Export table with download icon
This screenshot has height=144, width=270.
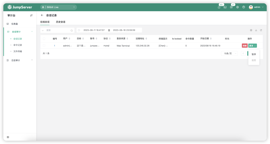point(256,30)
